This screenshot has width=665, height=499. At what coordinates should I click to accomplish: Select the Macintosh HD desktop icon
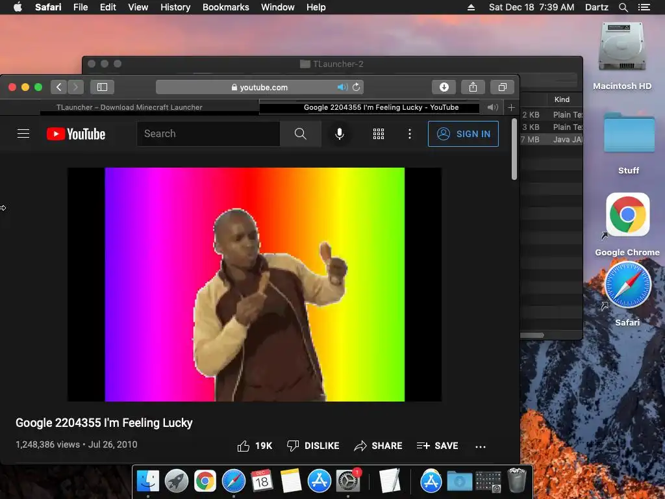(622, 56)
